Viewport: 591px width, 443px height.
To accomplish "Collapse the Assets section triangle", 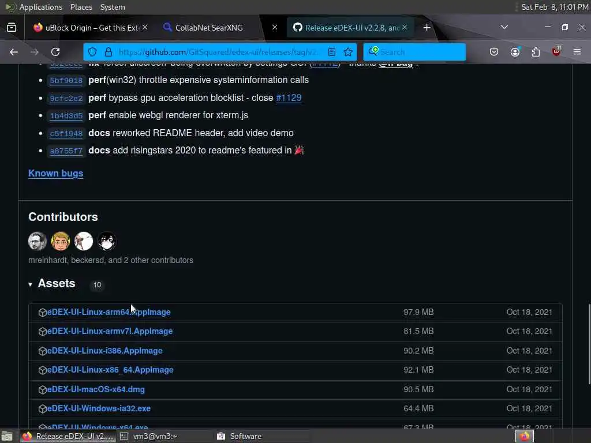I will click(30, 284).
